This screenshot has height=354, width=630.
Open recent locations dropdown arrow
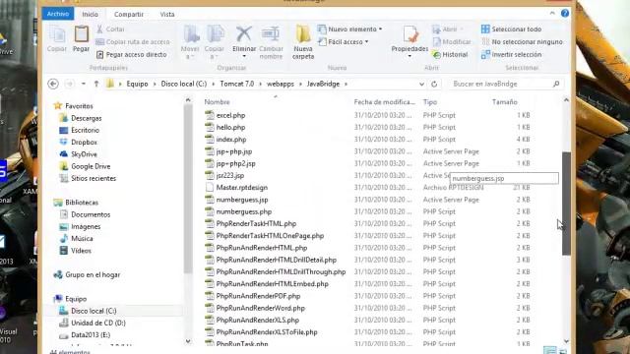tap(83, 84)
